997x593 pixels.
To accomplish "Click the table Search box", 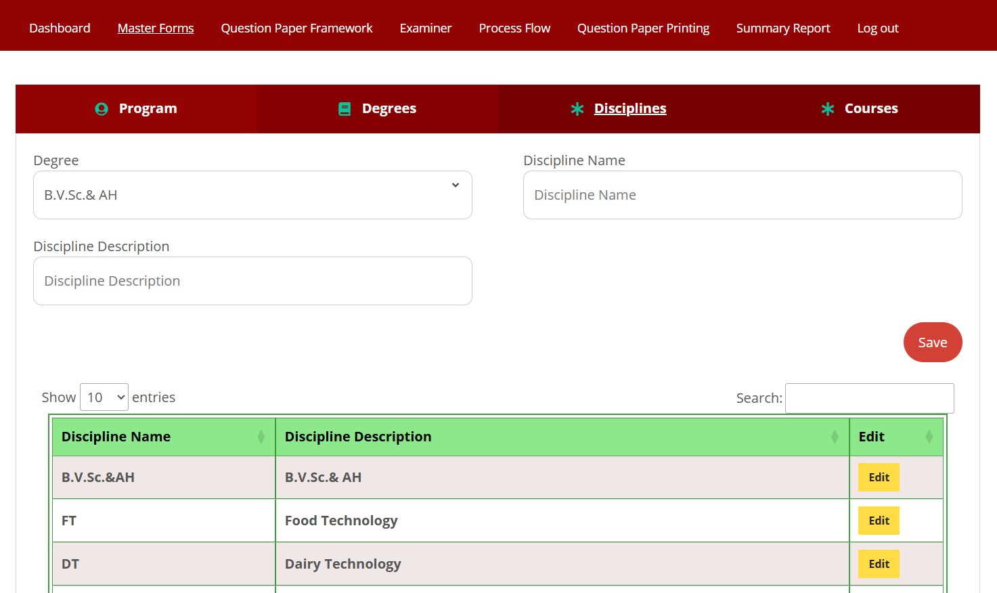I will click(x=869, y=398).
